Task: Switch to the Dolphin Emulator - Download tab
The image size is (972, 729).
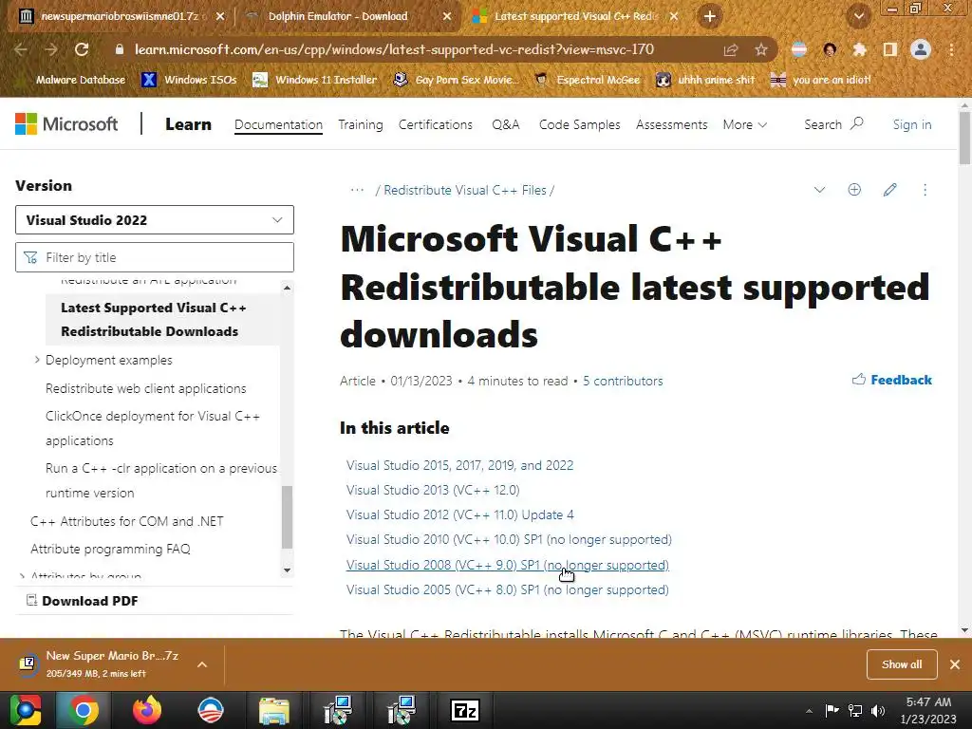Action: click(x=348, y=17)
